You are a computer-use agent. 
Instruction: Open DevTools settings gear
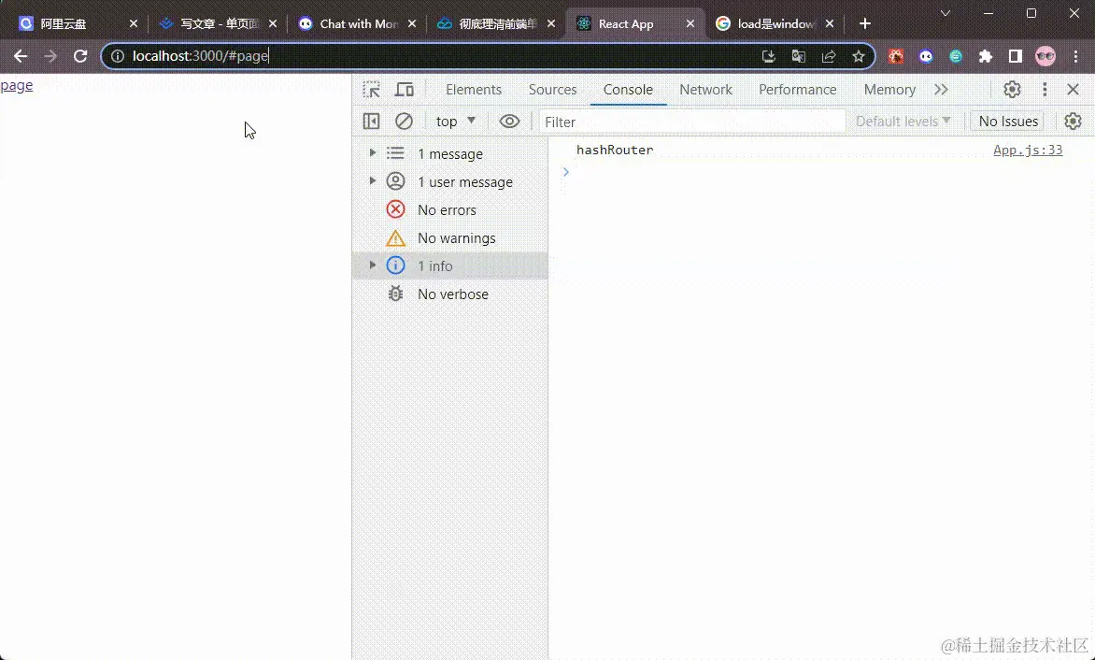coord(1012,90)
